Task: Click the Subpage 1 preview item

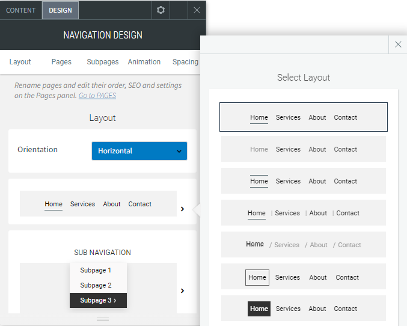Action: pos(98,270)
